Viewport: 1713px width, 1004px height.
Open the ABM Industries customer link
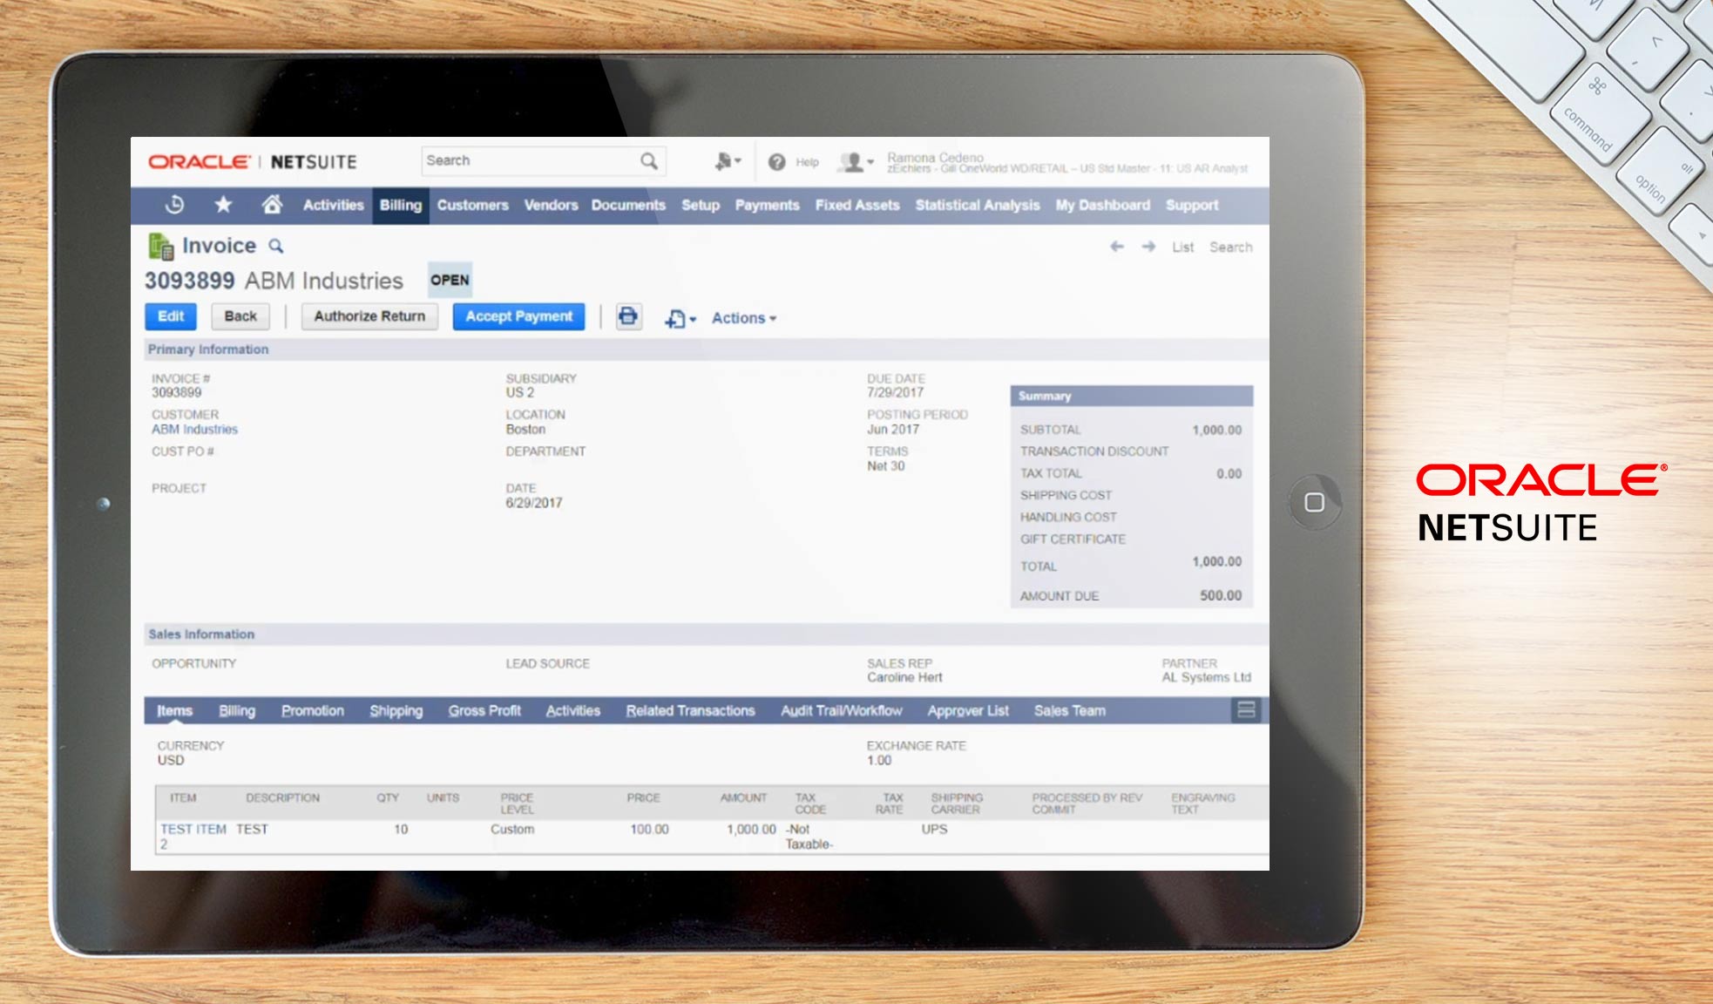[x=193, y=430]
